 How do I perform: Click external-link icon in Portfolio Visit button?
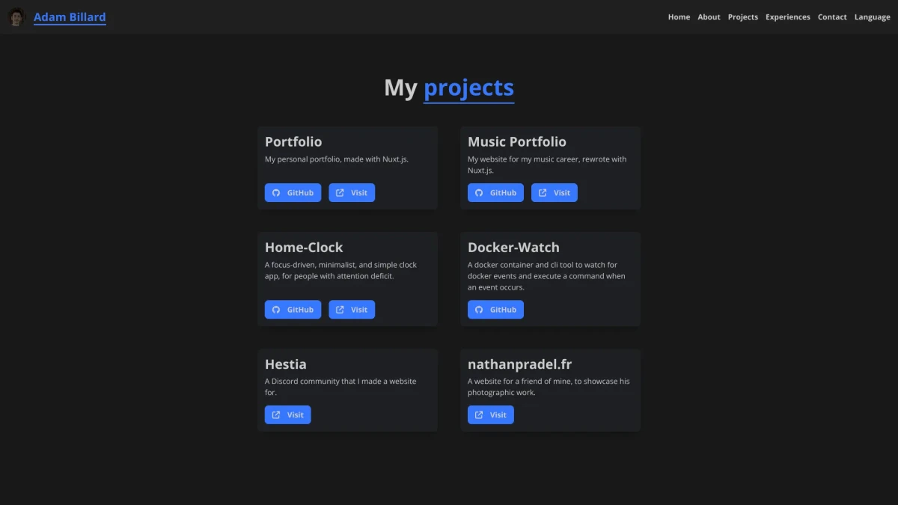pos(340,193)
